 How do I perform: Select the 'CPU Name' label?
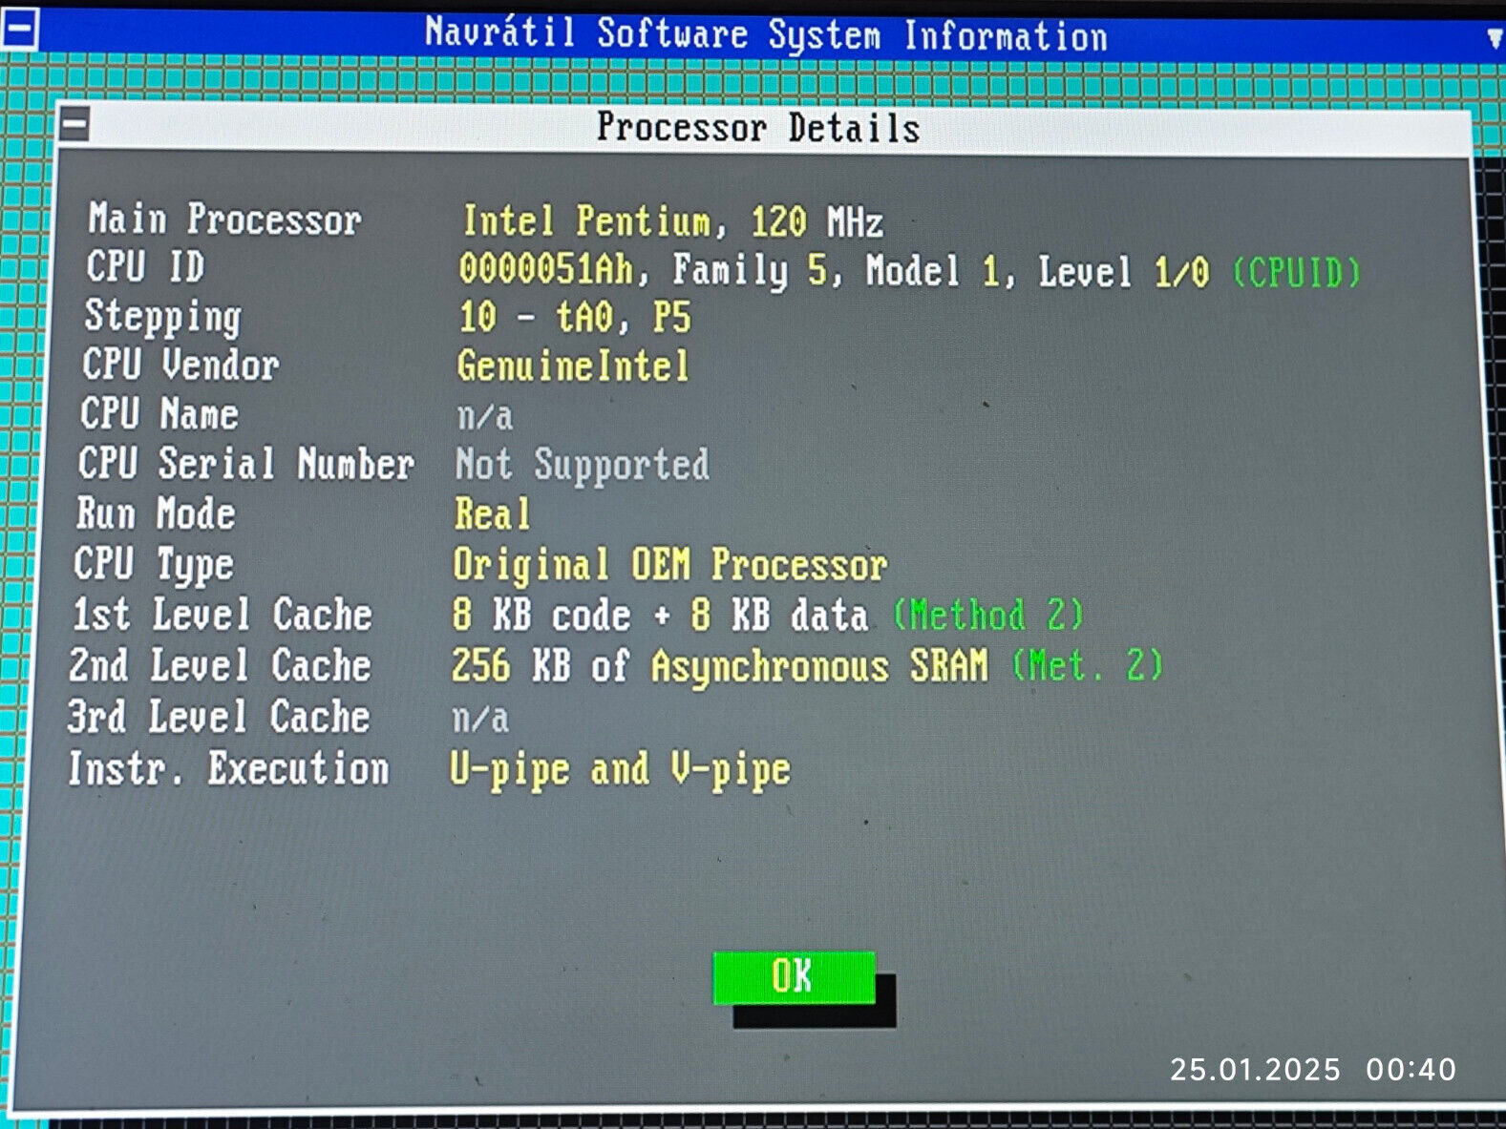pos(159,413)
